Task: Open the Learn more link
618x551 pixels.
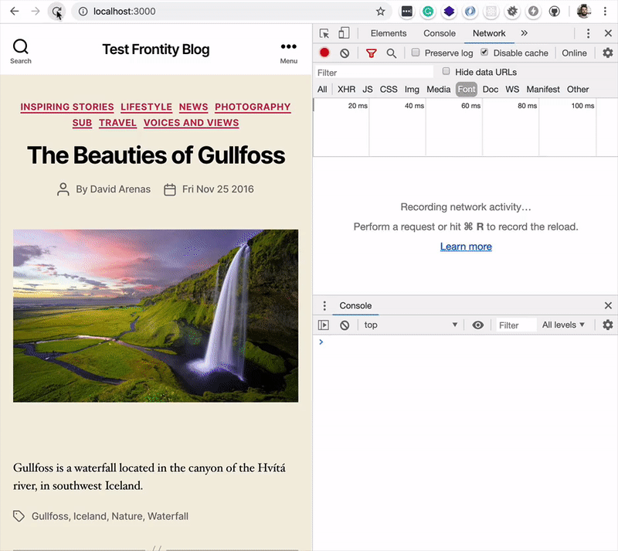Action: point(466,247)
